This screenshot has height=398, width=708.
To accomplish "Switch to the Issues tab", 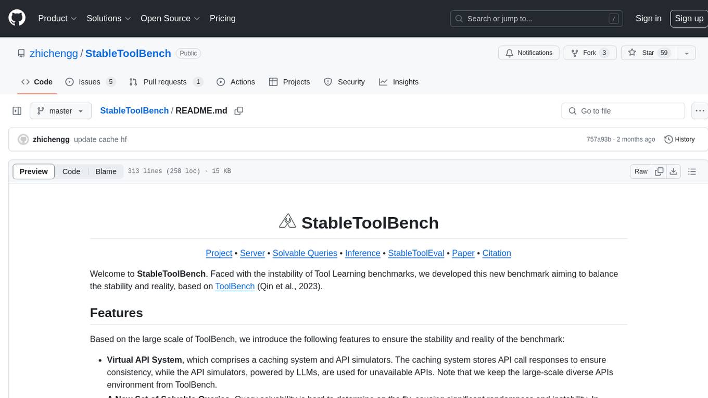I will [90, 82].
